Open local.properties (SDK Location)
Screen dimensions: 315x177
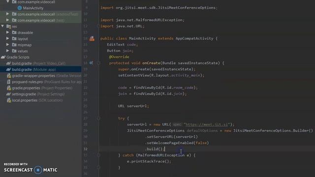(37, 100)
